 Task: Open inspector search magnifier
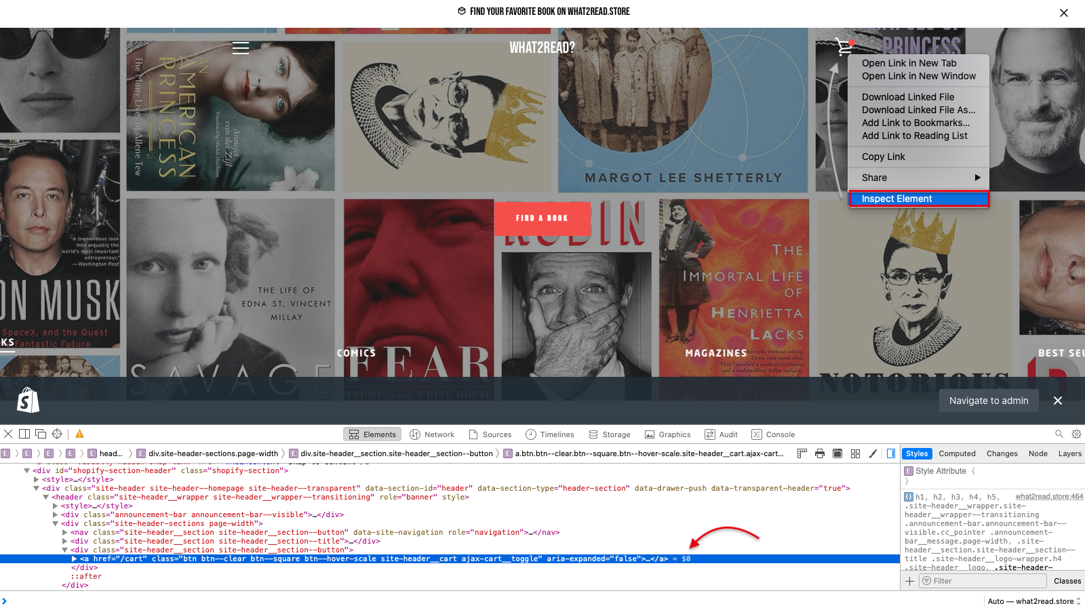(1059, 434)
